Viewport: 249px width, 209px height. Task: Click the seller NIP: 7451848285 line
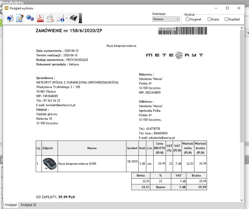pos(47,96)
